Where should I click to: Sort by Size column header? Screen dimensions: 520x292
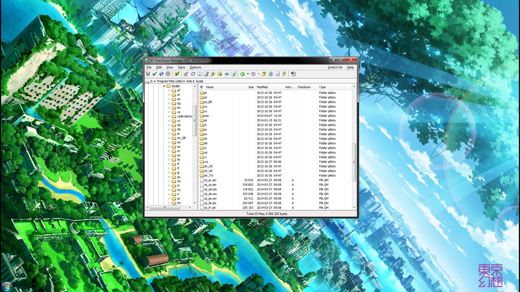click(247, 87)
